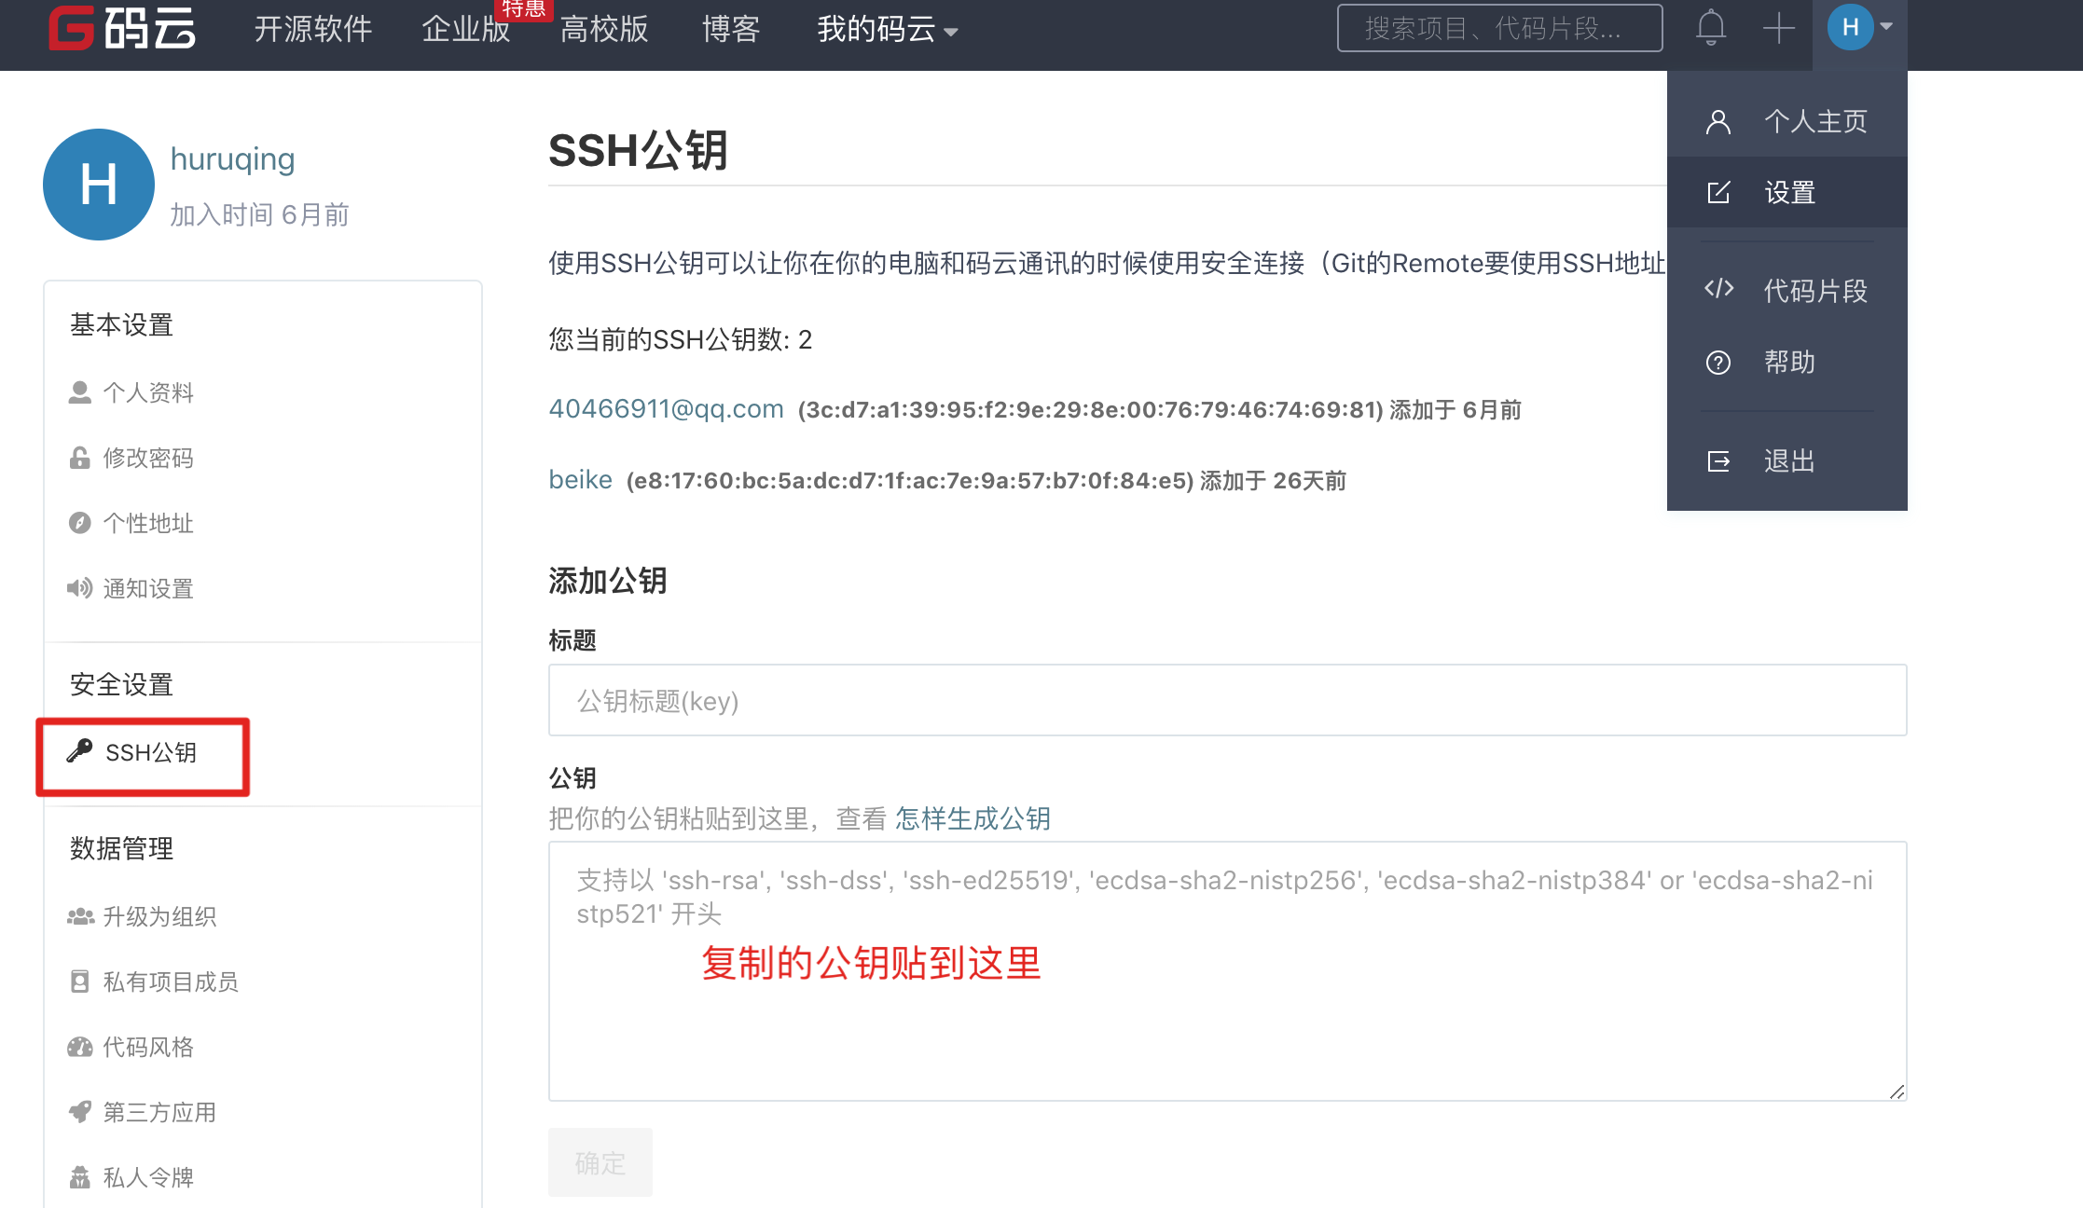This screenshot has height=1208, width=2083.
Task: Click the plus create icon in header
Action: (1779, 27)
